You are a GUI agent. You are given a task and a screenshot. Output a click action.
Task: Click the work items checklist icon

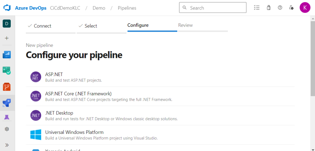coord(257,8)
